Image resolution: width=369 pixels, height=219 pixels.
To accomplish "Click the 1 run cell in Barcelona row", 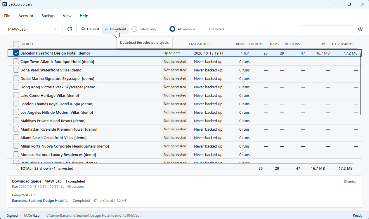I will pos(245,53).
